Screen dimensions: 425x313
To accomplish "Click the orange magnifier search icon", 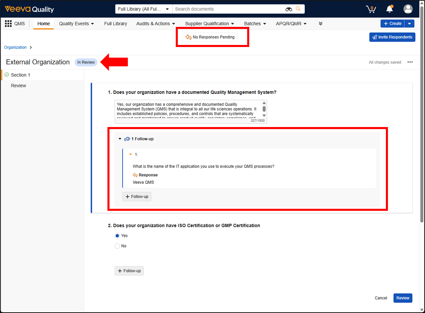I will tap(298, 9).
